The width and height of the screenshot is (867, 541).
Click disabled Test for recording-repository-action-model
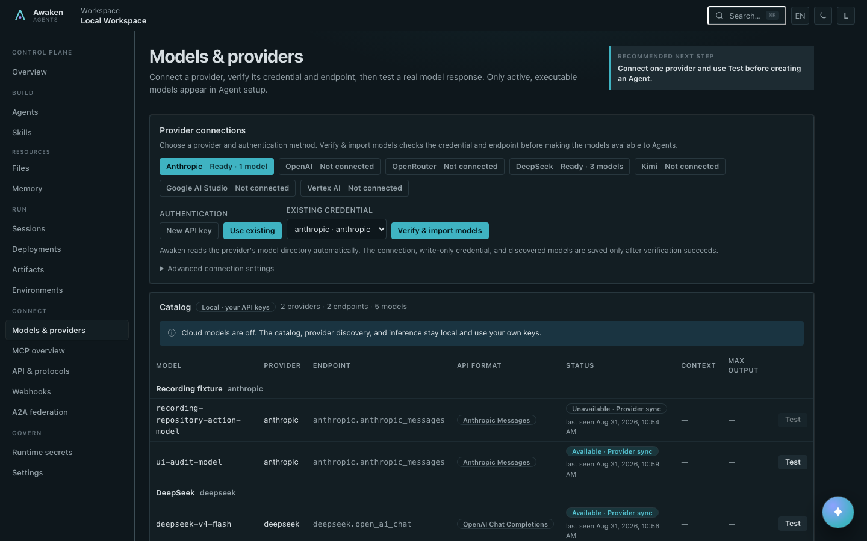[792, 420]
